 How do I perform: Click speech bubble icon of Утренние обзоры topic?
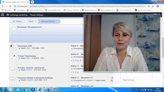(x=13, y=79)
